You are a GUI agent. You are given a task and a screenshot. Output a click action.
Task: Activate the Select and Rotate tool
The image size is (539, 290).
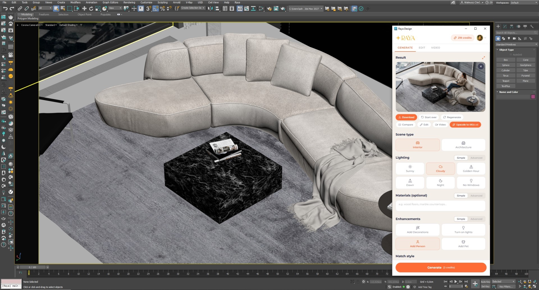pos(91,9)
